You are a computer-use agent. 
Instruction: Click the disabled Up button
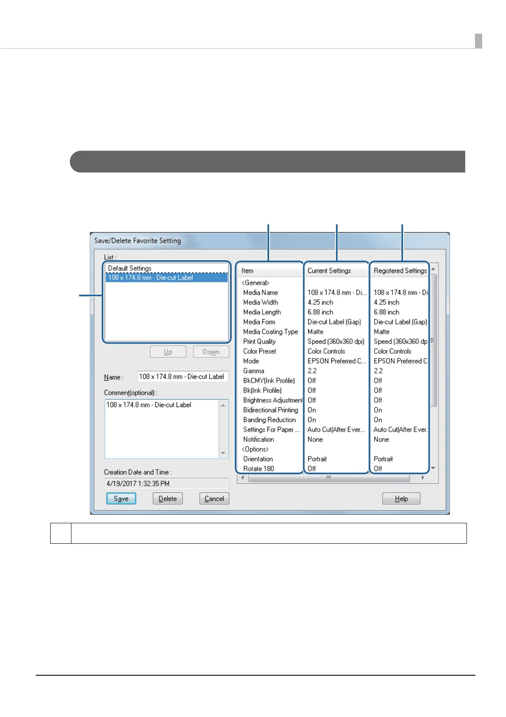click(168, 352)
